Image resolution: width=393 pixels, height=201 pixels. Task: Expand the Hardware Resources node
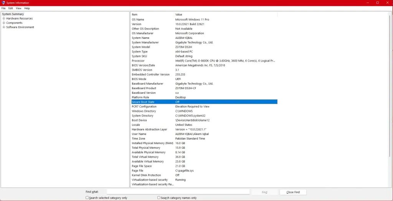tap(4, 18)
